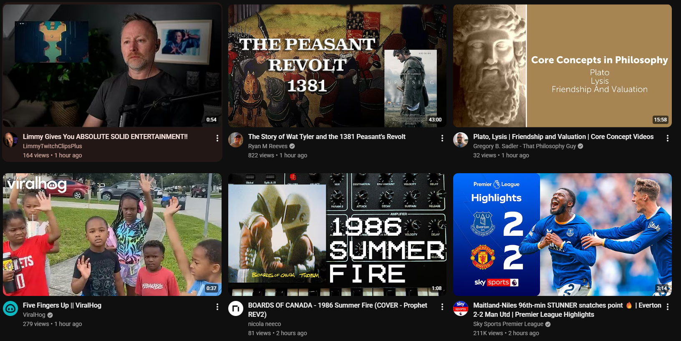Open the Peasant Revolt 1381 thumbnail

[337, 66]
